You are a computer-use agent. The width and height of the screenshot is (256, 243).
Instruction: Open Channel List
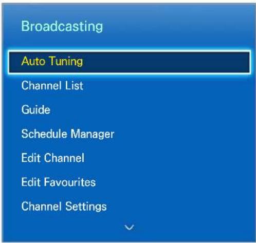pos(52,85)
